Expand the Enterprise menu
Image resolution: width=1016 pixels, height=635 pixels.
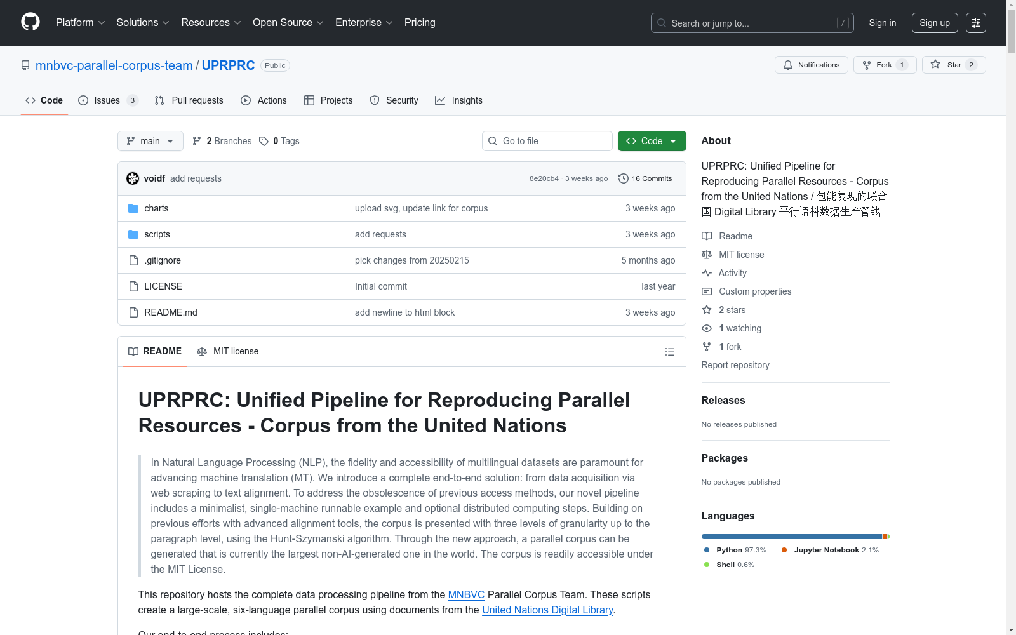click(x=364, y=23)
